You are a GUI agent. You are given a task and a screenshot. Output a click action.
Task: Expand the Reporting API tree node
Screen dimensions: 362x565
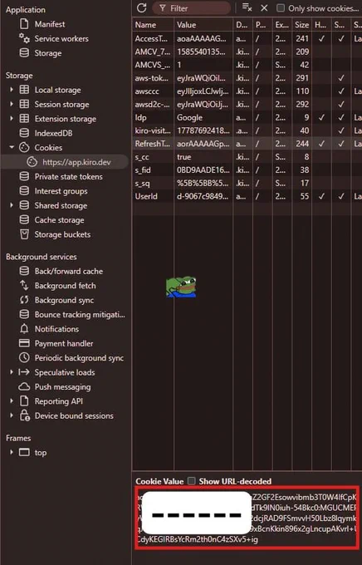point(12,401)
